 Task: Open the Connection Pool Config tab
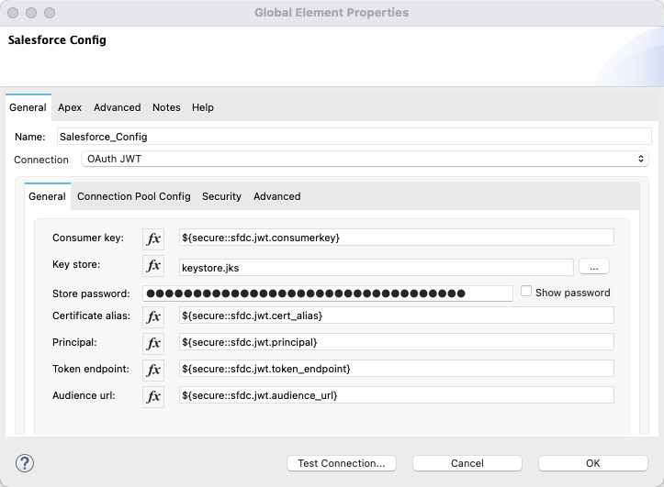click(x=134, y=196)
